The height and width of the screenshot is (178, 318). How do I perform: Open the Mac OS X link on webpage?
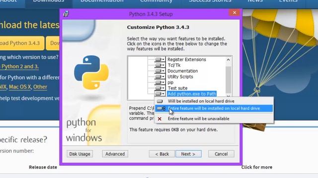pos(20,87)
